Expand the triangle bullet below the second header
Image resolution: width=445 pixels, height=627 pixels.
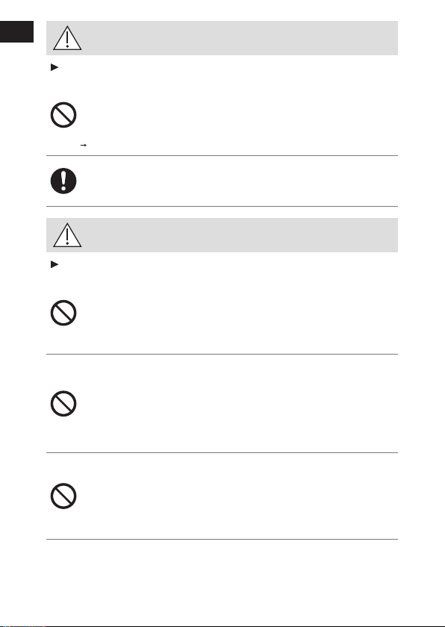point(55,264)
